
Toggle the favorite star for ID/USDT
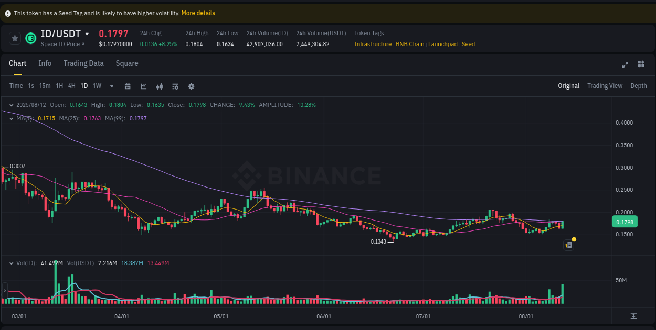coord(15,38)
